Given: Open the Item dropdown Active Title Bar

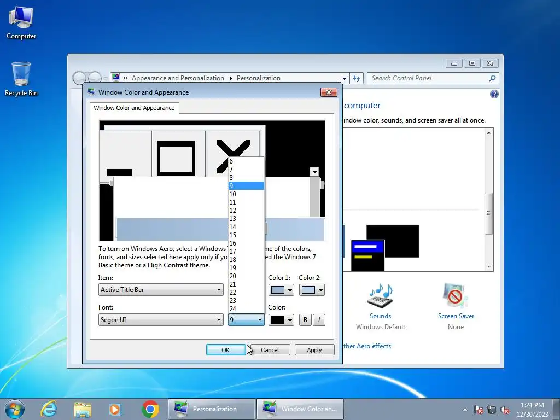Looking at the screenshot, I should (x=161, y=290).
